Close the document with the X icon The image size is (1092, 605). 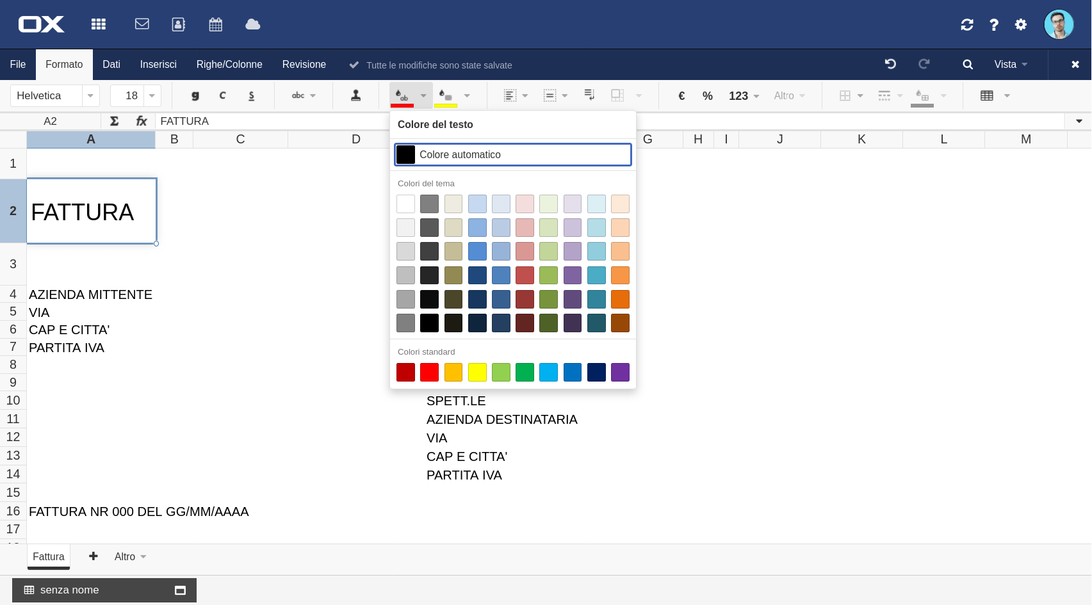tap(1075, 64)
